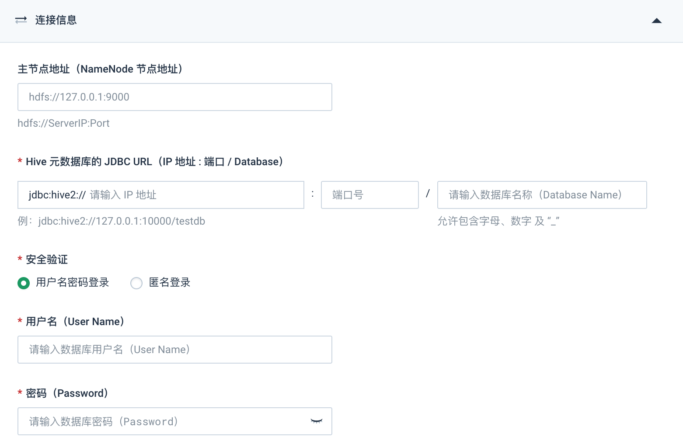The height and width of the screenshot is (444, 683).
Task: Click the 安全验证 label
Action: pyautogui.click(x=47, y=260)
